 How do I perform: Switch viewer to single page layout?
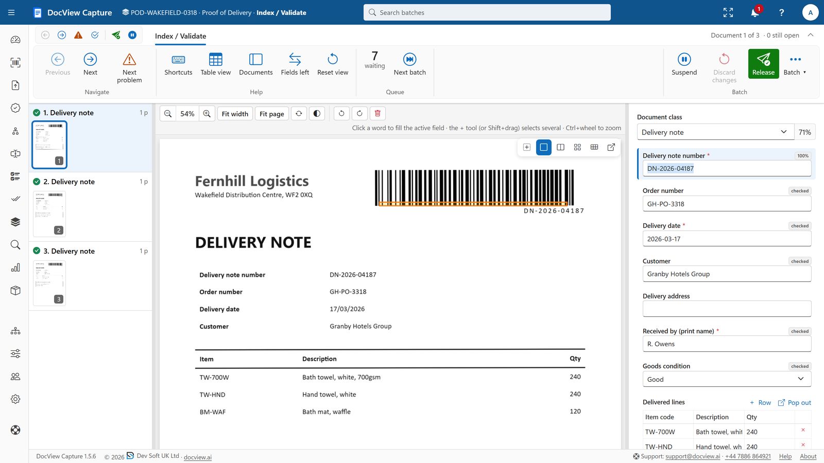[543, 147]
